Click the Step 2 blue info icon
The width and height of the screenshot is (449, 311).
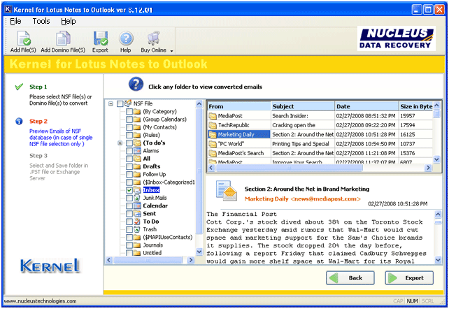pyautogui.click(x=19, y=122)
